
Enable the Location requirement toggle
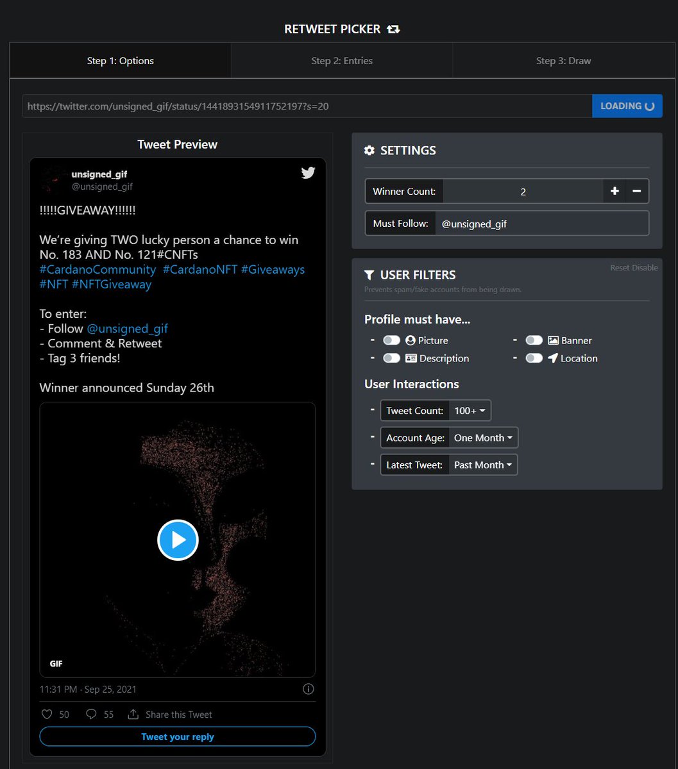pos(534,358)
